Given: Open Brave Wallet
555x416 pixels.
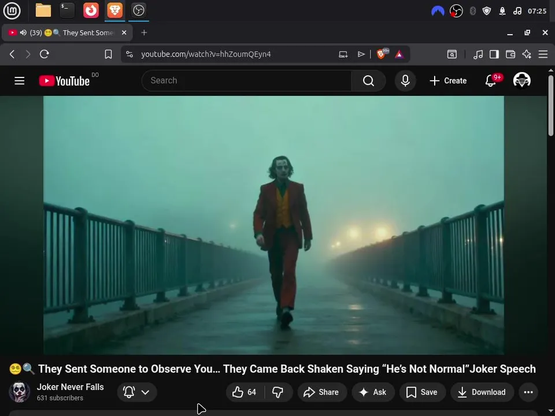Looking at the screenshot, I should [x=510, y=54].
